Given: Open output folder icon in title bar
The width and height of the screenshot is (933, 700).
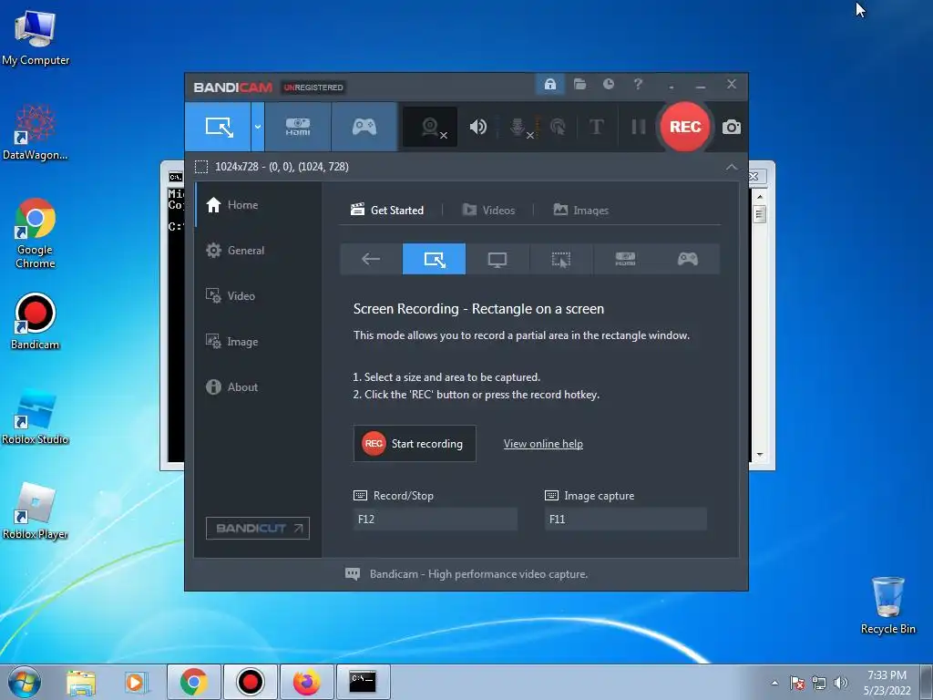Looking at the screenshot, I should coord(579,85).
